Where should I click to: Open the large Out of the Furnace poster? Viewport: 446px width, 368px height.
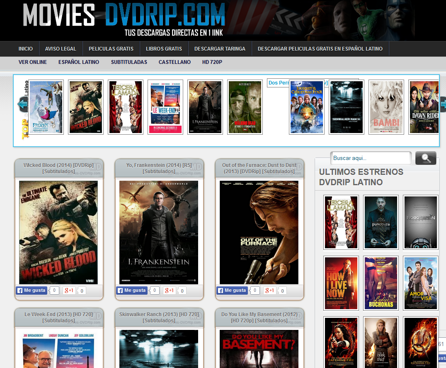click(x=259, y=232)
